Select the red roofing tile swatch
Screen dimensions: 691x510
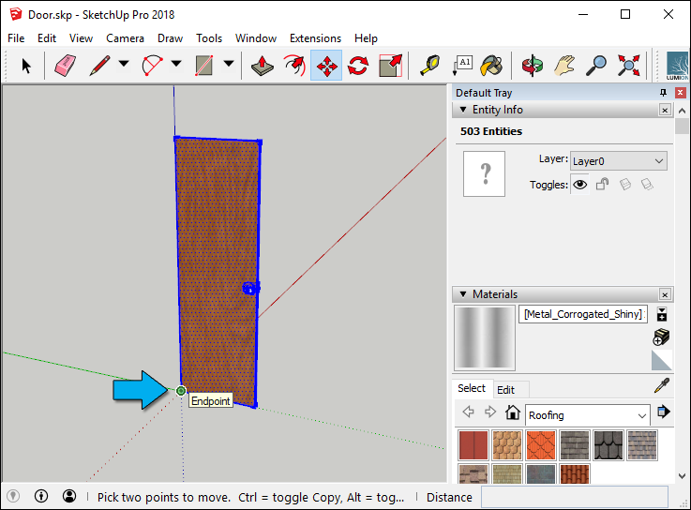[473, 444]
